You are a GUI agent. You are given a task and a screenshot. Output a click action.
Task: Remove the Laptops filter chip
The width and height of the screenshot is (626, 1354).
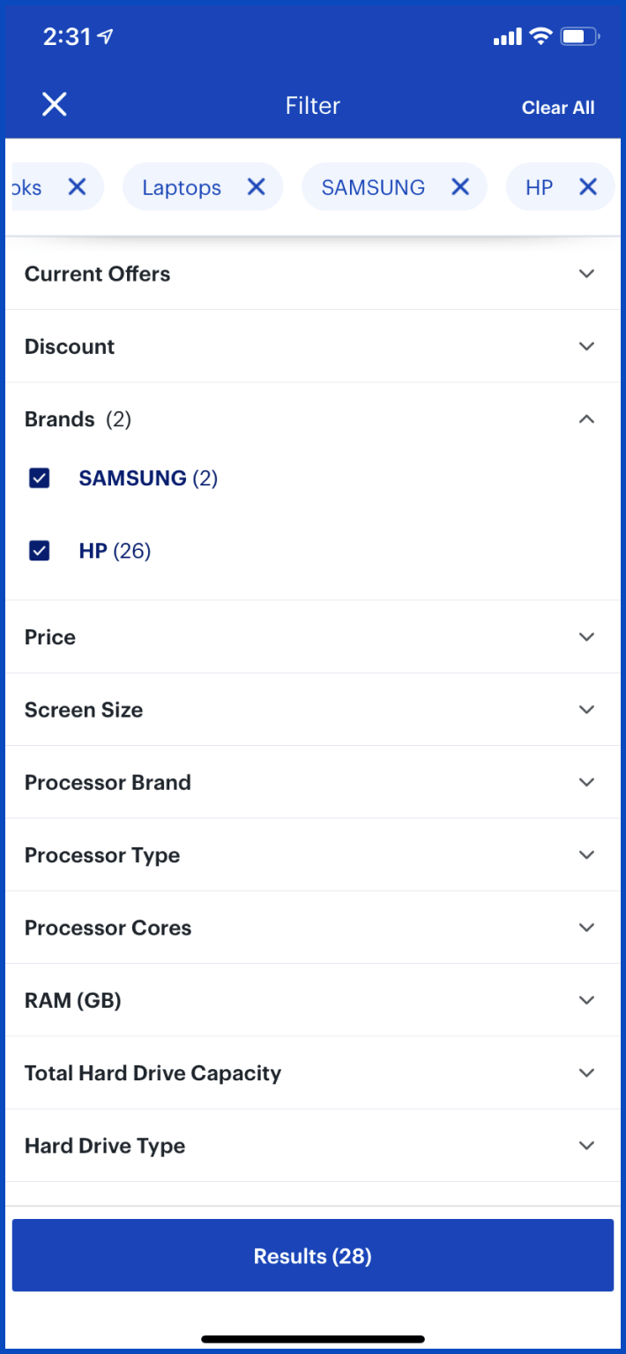pos(256,187)
